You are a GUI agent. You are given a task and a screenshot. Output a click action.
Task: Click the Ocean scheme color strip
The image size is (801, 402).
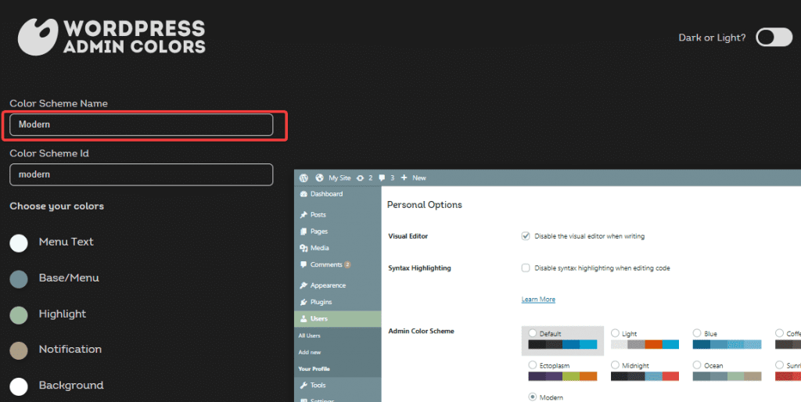(727, 376)
